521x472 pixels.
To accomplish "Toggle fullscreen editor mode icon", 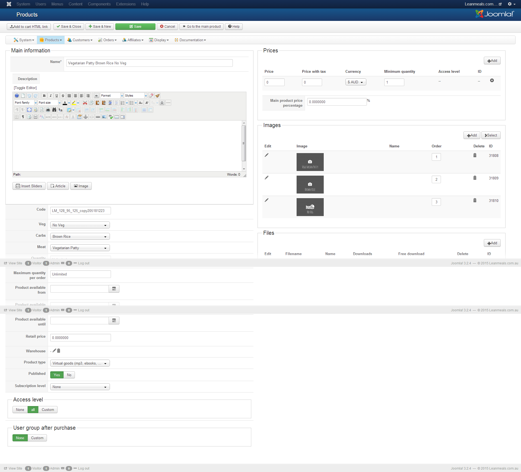I will pyautogui.click(x=29, y=110).
